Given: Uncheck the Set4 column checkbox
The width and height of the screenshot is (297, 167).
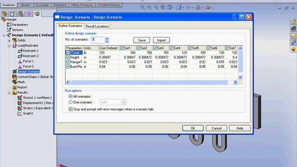Looking at the screenshot, I should tap(172, 48).
